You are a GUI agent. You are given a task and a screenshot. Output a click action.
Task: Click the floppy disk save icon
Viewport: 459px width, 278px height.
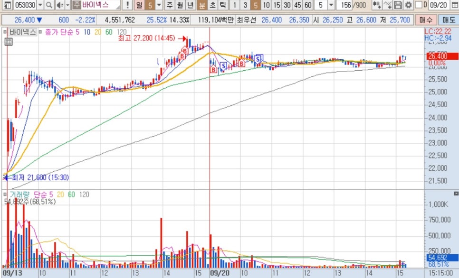(398, 5)
